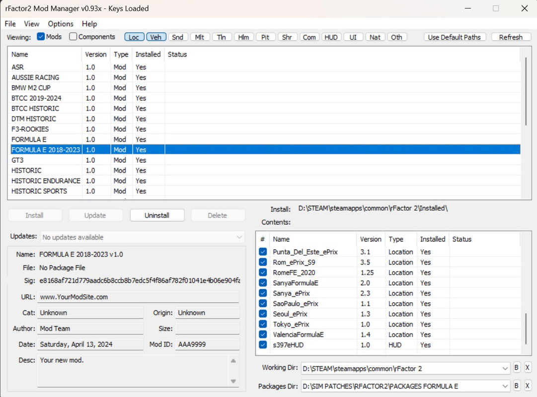Sort mods by Version column header
Image resolution: width=537 pixels, height=397 pixels.
(x=95, y=55)
